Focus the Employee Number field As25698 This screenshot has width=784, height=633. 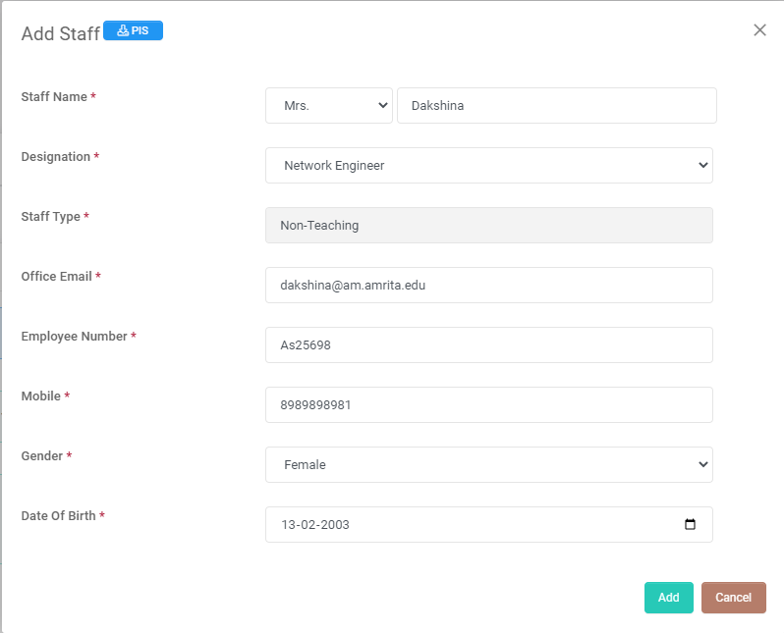click(488, 345)
